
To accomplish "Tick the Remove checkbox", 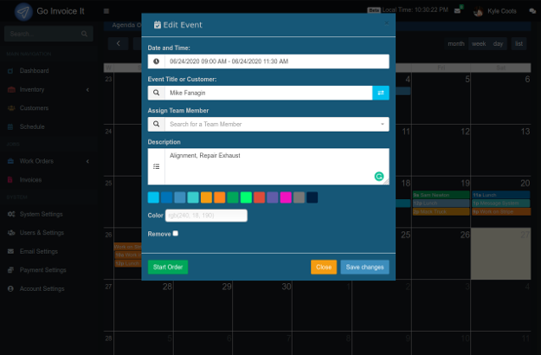I will click(x=176, y=233).
